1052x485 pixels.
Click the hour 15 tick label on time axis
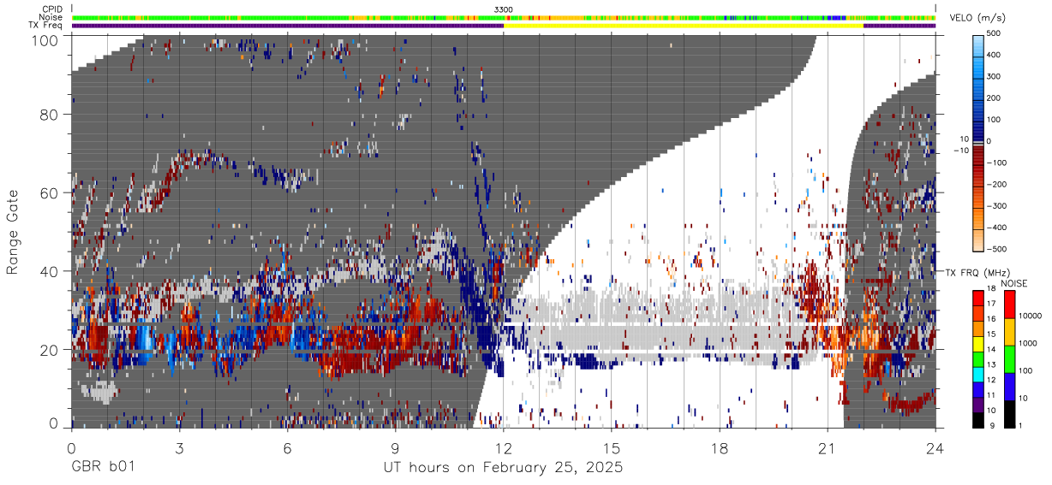(612, 448)
